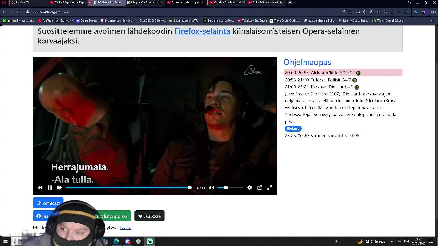Click the address bar URL field

[185, 12]
